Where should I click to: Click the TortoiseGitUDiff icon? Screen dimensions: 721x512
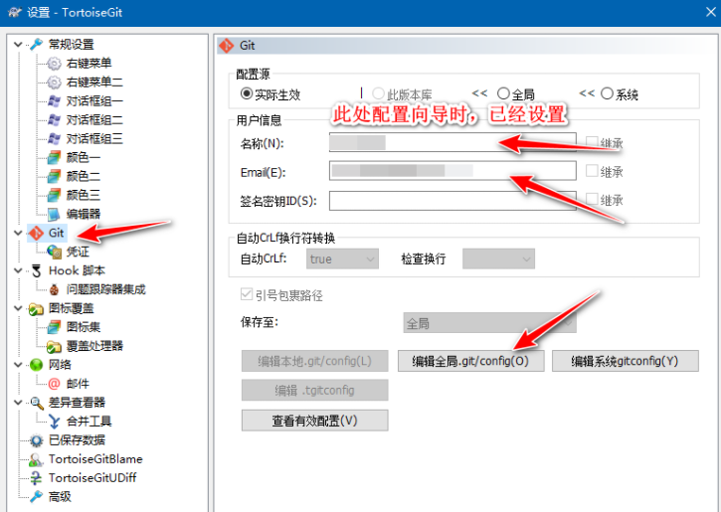[x=36, y=478]
